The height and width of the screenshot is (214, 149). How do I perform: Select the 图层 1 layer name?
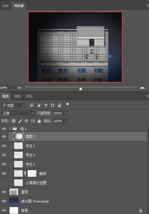pyautogui.click(x=31, y=137)
